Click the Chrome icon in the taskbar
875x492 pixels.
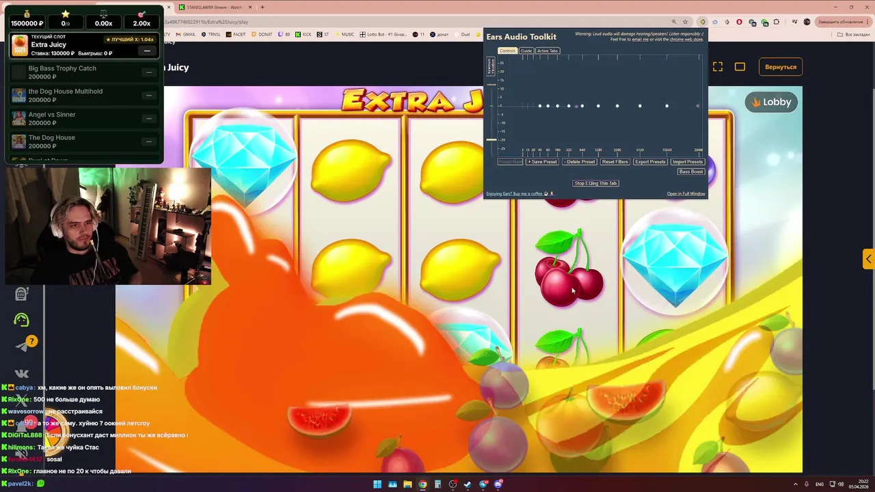tap(423, 484)
